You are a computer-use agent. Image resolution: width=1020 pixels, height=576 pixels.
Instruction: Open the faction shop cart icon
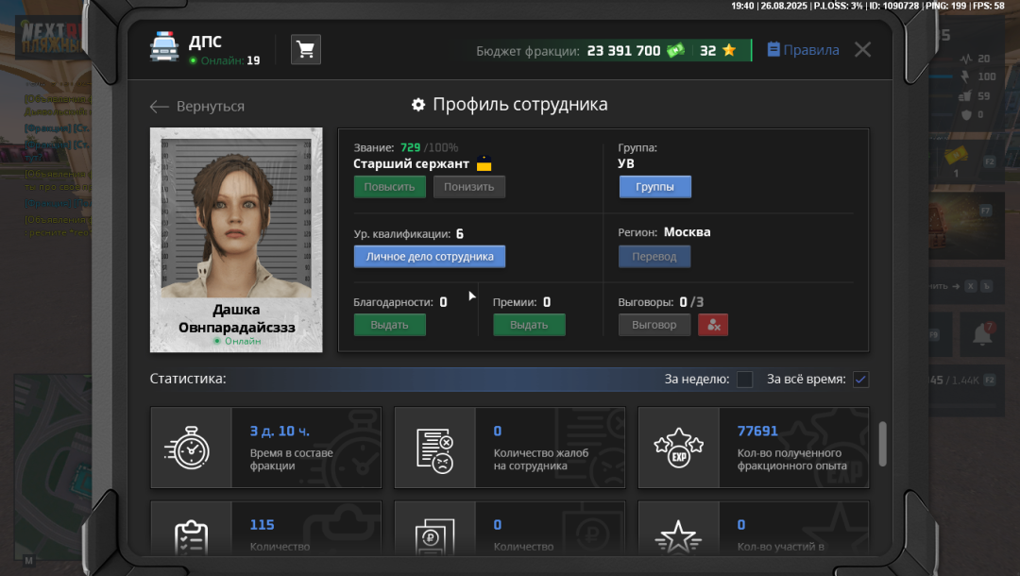pyautogui.click(x=306, y=49)
